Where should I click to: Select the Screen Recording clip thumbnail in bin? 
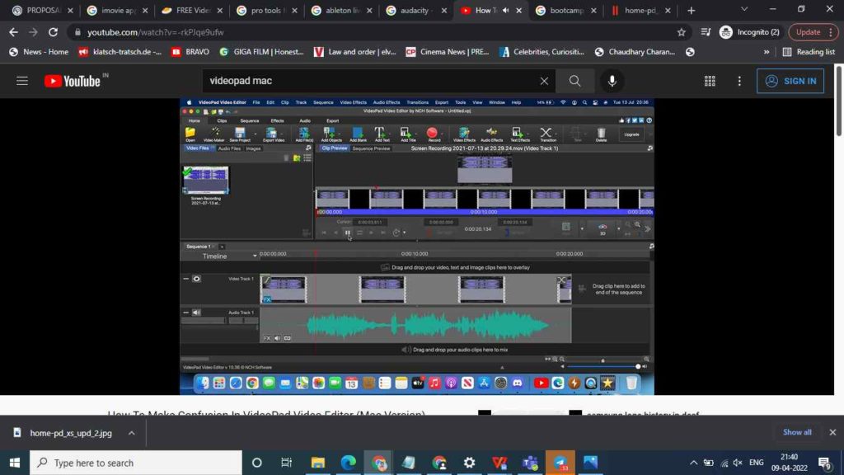point(205,180)
